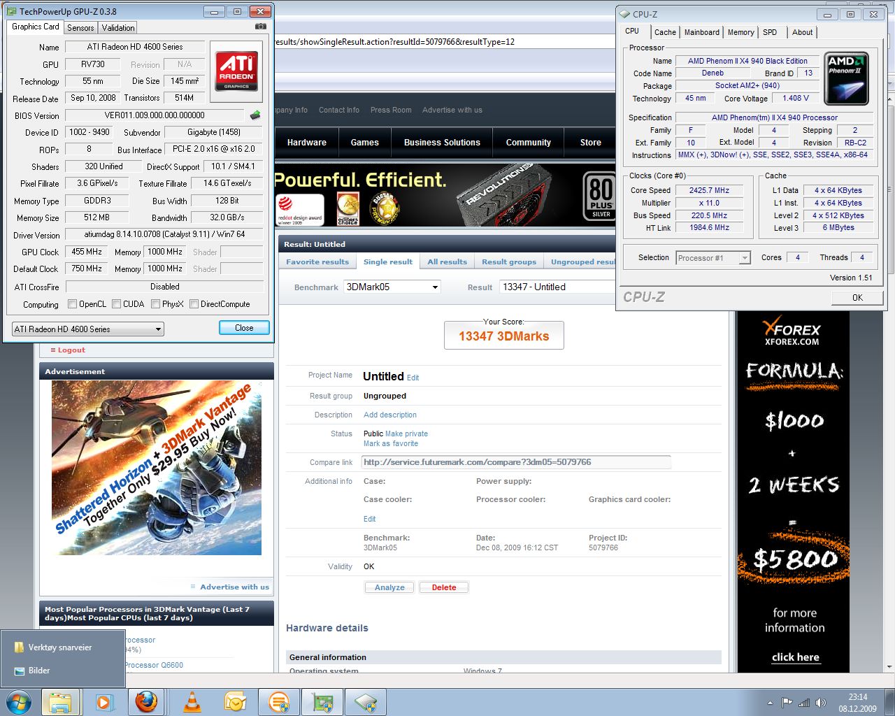
Task: Open the Processor #1 selection dropdown in CPU-Z
Action: (713, 258)
